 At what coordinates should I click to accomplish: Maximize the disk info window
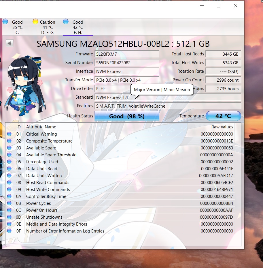219,6
